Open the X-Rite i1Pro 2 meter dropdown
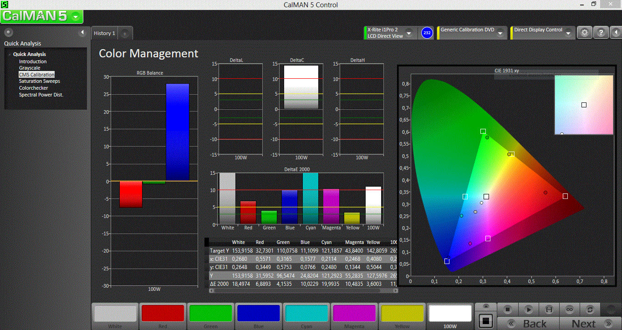The width and height of the screenshot is (622, 330). [409, 33]
